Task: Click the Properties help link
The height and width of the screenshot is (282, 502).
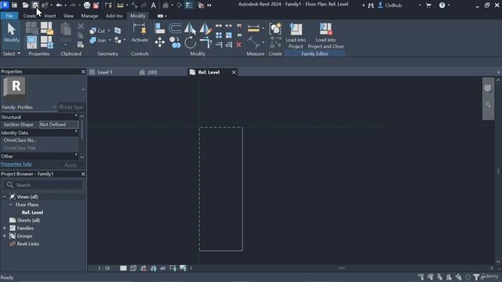Action: click(16, 164)
